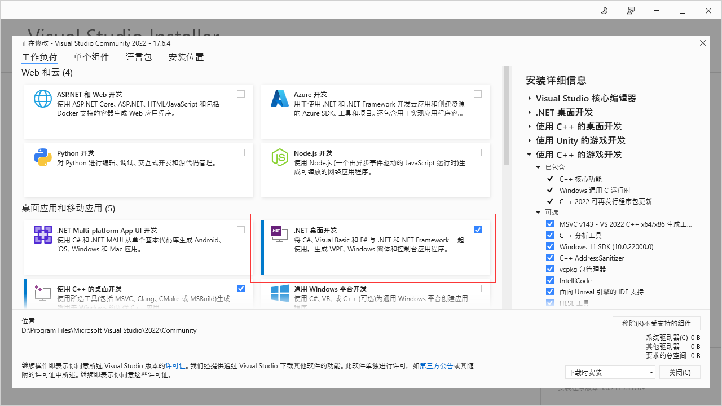Open the feedback icon in title bar
This screenshot has width=722, height=406.
point(630,11)
